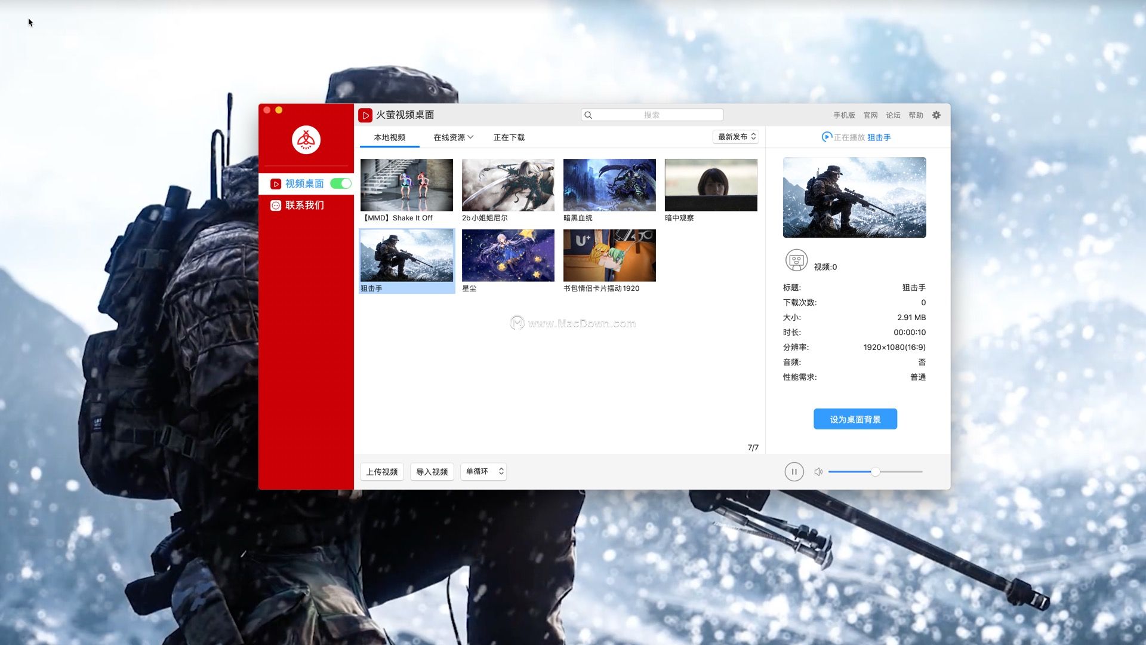
Task: Click the 设为桌面背景 button
Action: pos(855,419)
